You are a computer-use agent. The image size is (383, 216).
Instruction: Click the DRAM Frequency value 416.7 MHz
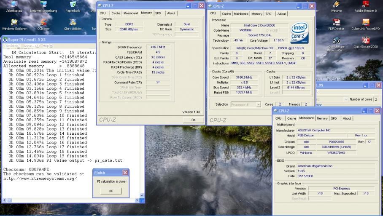tap(158, 47)
